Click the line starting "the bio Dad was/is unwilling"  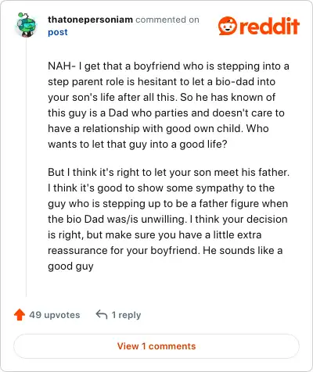click(x=167, y=219)
